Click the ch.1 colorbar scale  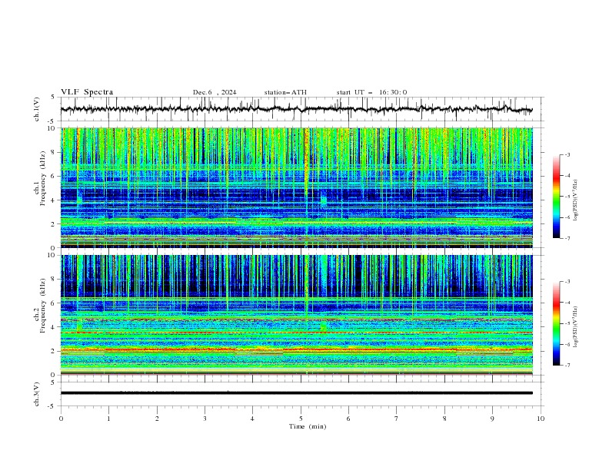[557, 197]
